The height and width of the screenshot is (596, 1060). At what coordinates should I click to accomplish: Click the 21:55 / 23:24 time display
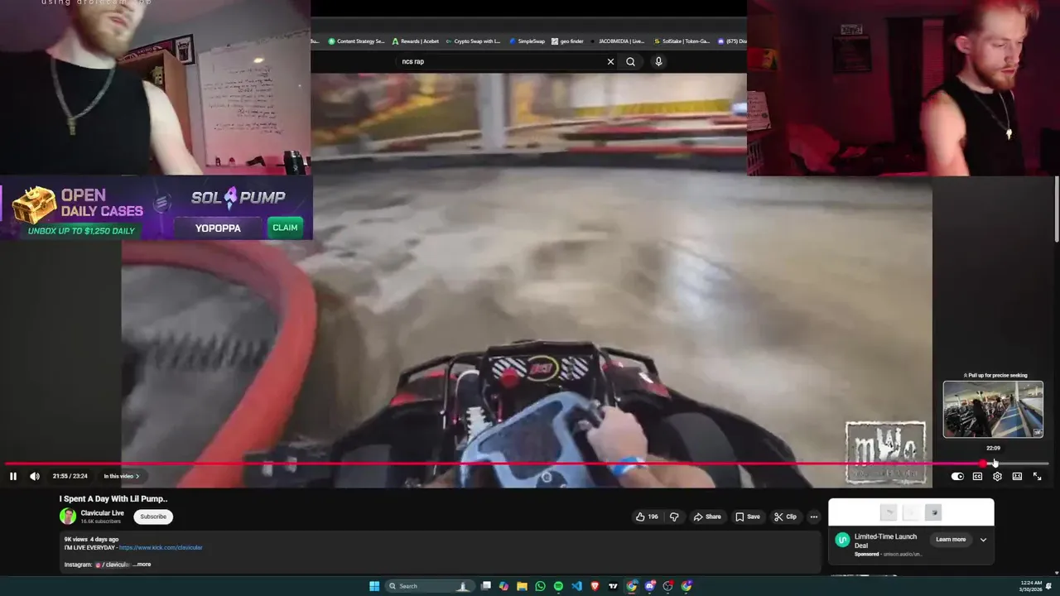coord(70,476)
